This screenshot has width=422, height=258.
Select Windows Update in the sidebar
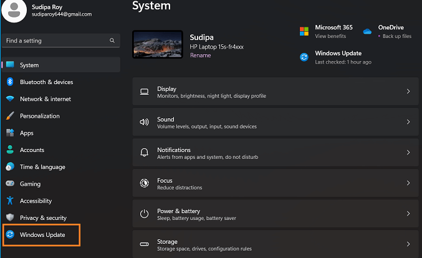(x=42, y=235)
